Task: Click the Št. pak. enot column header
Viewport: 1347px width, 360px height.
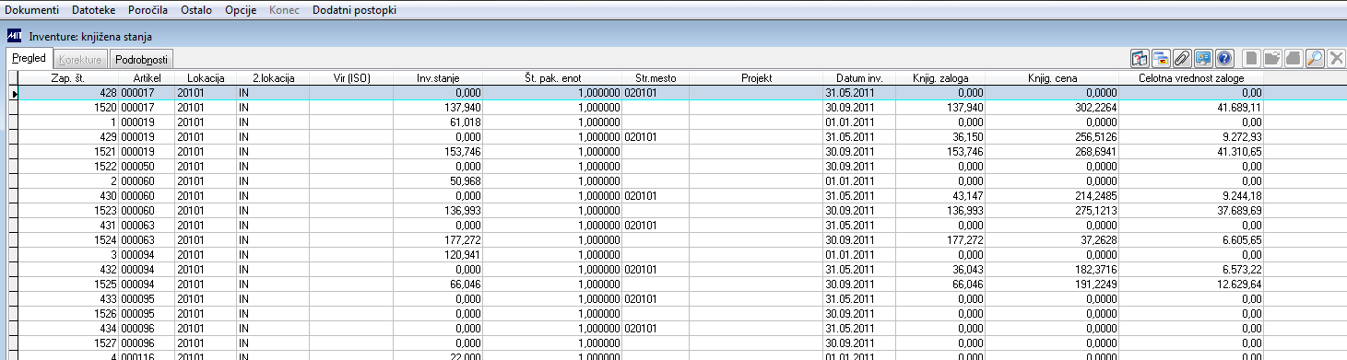Action: [552, 78]
